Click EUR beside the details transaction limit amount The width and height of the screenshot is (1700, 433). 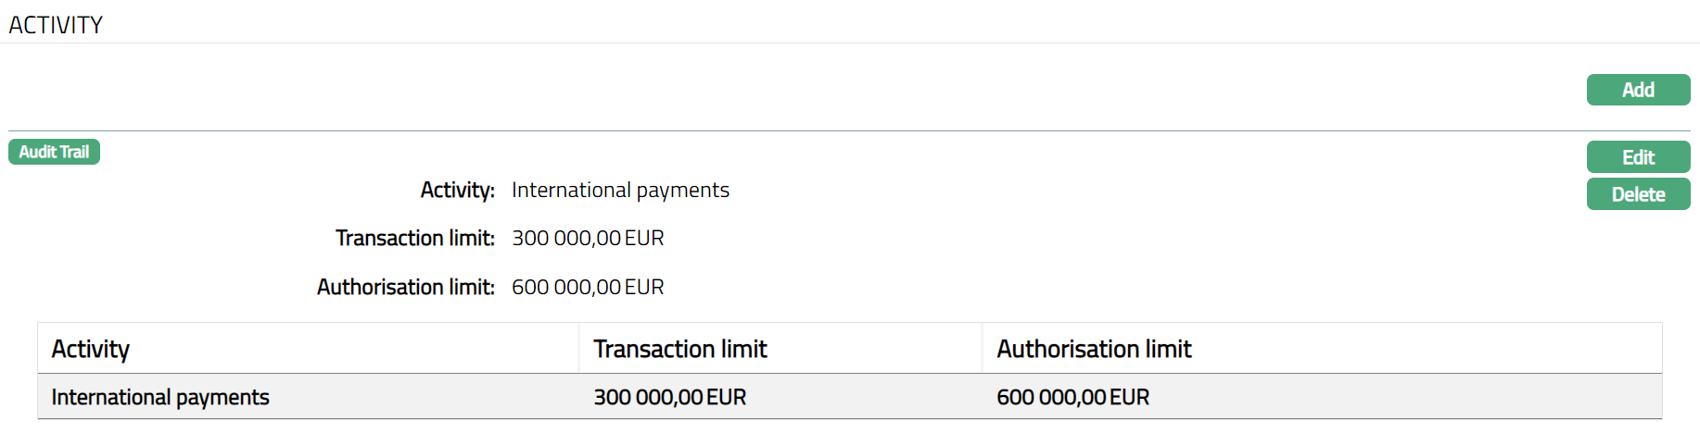[644, 238]
